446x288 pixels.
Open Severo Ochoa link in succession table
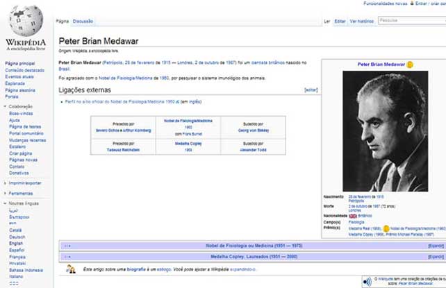point(108,130)
